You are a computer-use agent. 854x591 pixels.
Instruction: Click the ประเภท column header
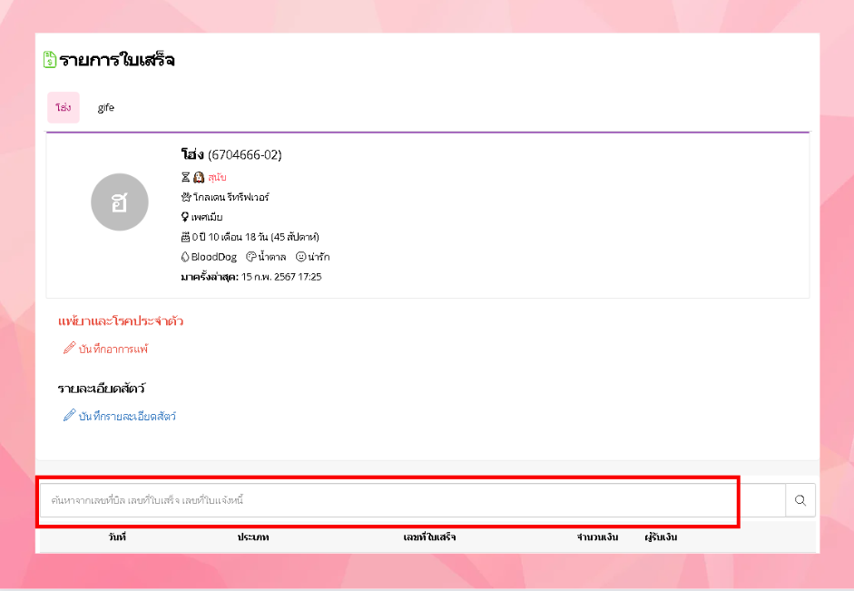(252, 537)
